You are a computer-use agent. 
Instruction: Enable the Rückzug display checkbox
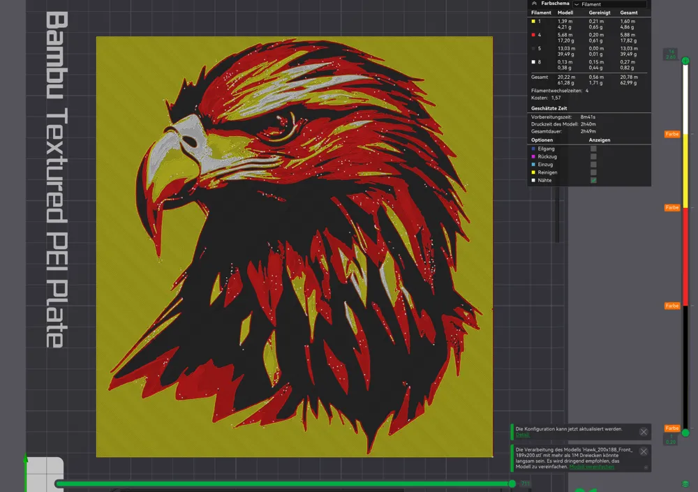click(x=593, y=157)
